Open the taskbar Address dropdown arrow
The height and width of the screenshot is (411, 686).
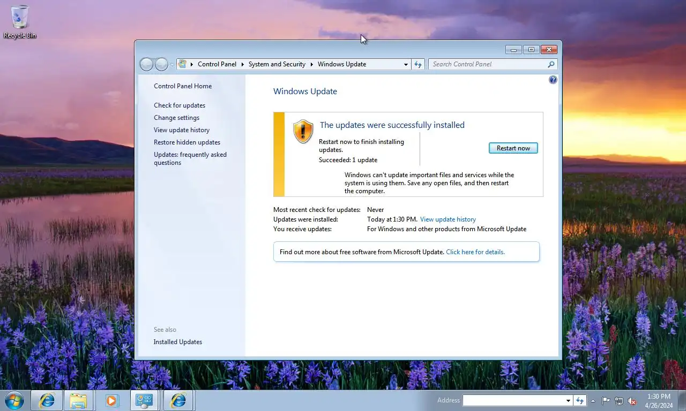(x=568, y=400)
